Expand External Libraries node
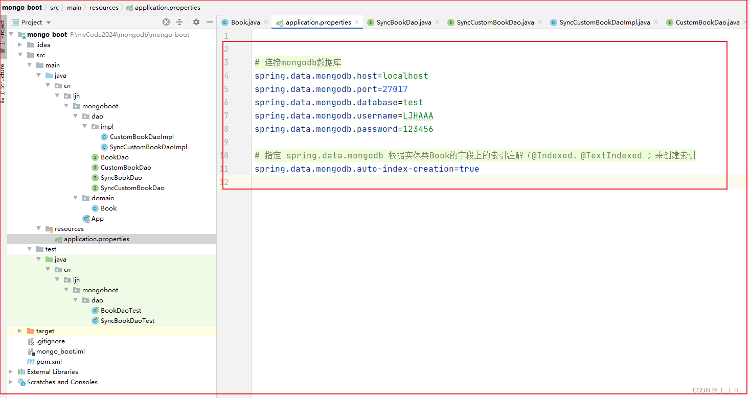 [11, 371]
